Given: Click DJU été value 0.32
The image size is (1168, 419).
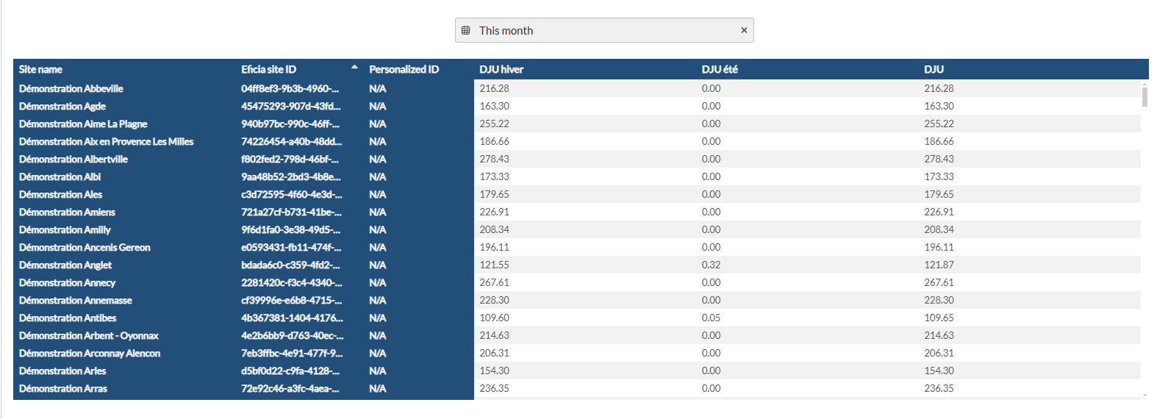Looking at the screenshot, I should (711, 265).
